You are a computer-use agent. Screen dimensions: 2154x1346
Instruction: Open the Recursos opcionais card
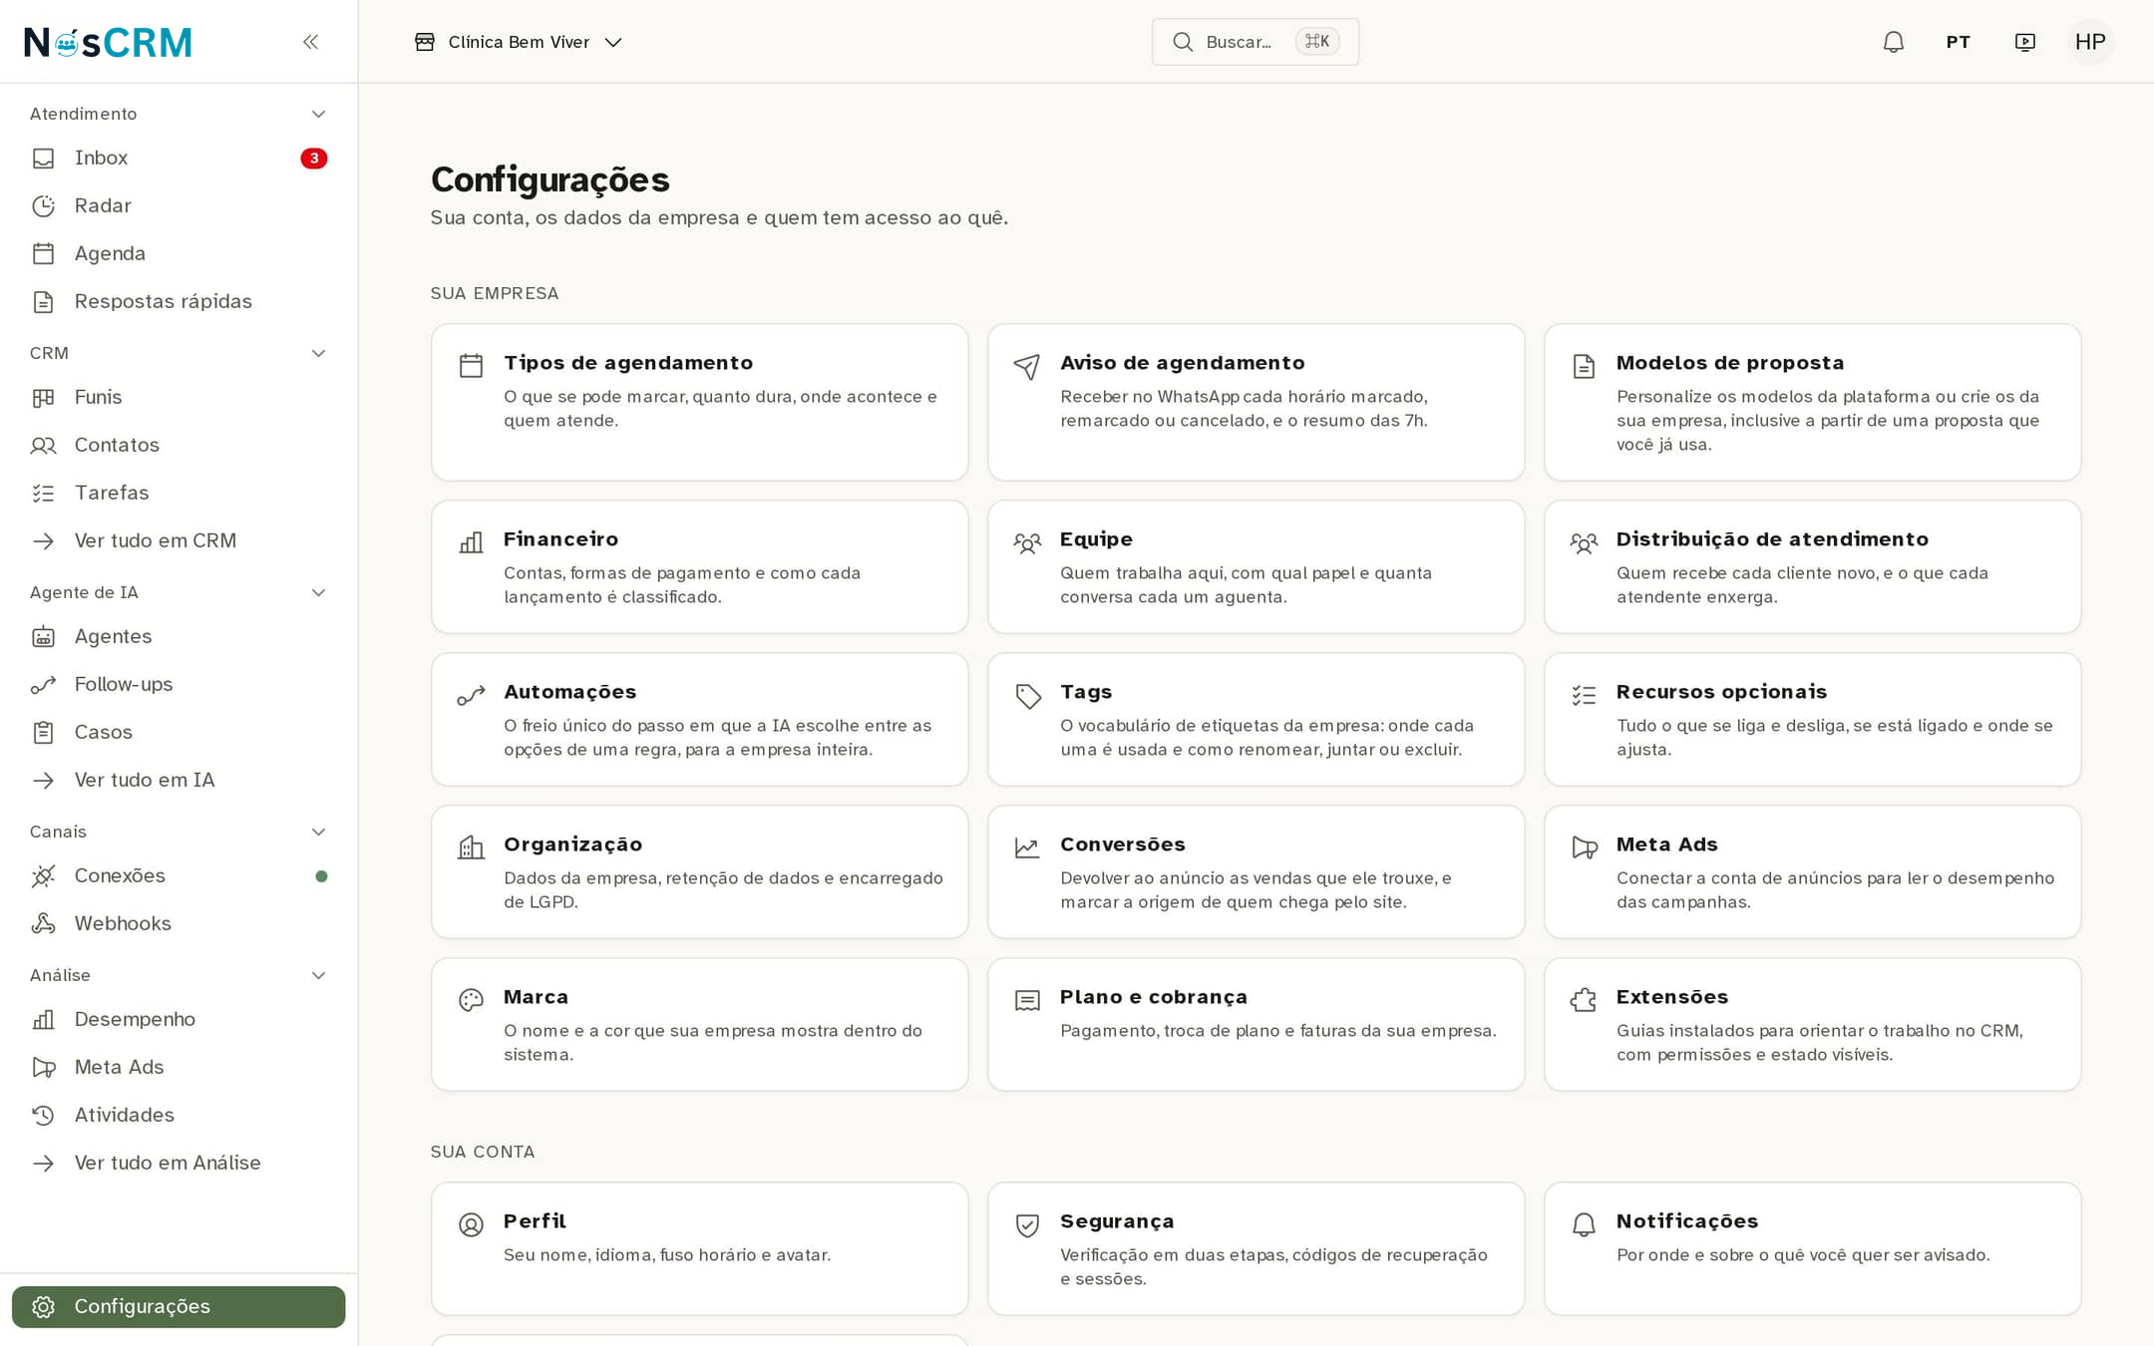click(x=1812, y=719)
